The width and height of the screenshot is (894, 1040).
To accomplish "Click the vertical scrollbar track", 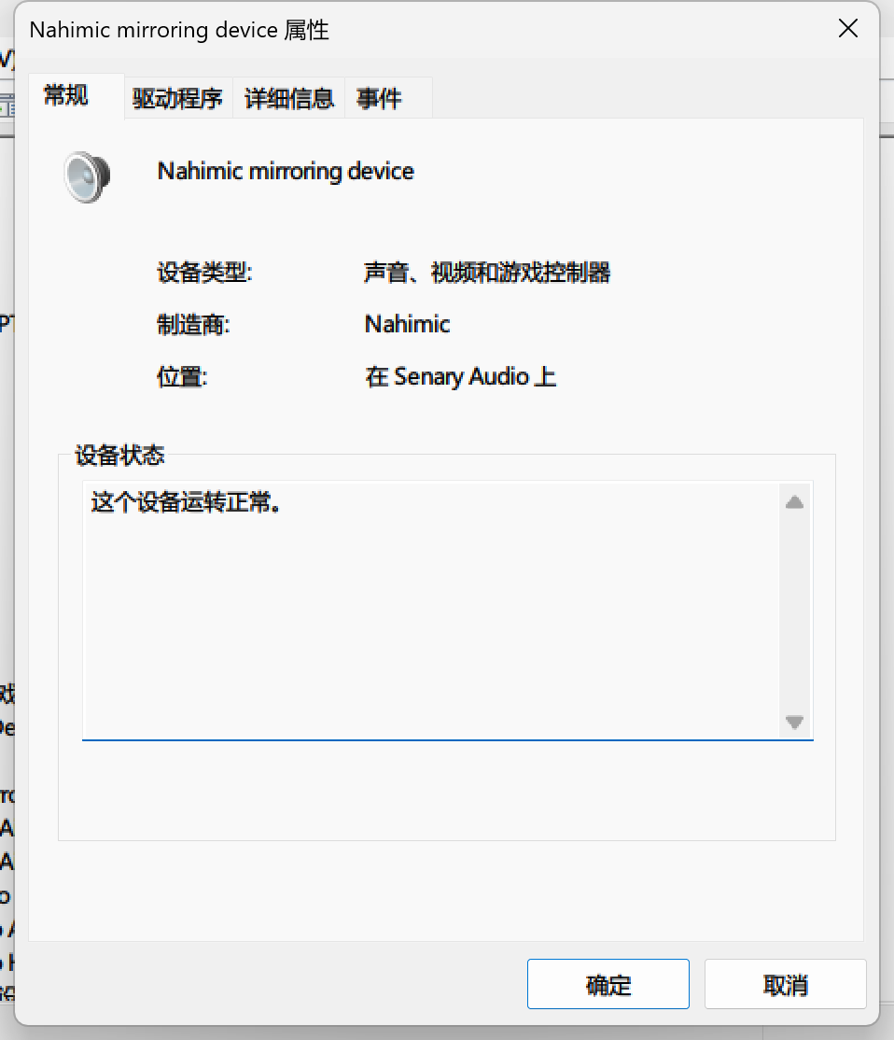I will click(794, 612).
